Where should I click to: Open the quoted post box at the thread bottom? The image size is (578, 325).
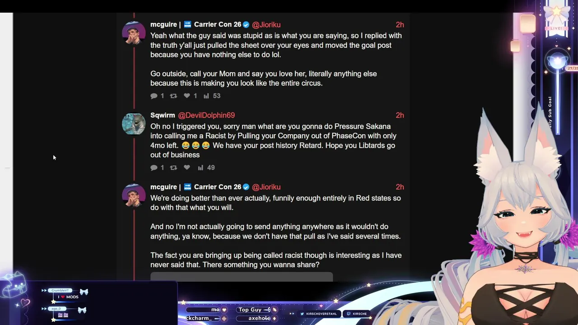[242, 277]
